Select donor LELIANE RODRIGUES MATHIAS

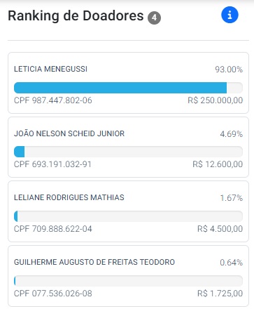(x=69, y=197)
